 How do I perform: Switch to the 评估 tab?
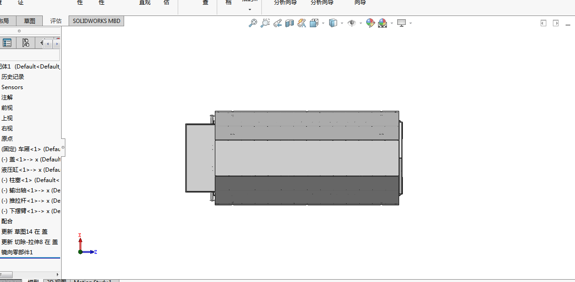point(56,21)
